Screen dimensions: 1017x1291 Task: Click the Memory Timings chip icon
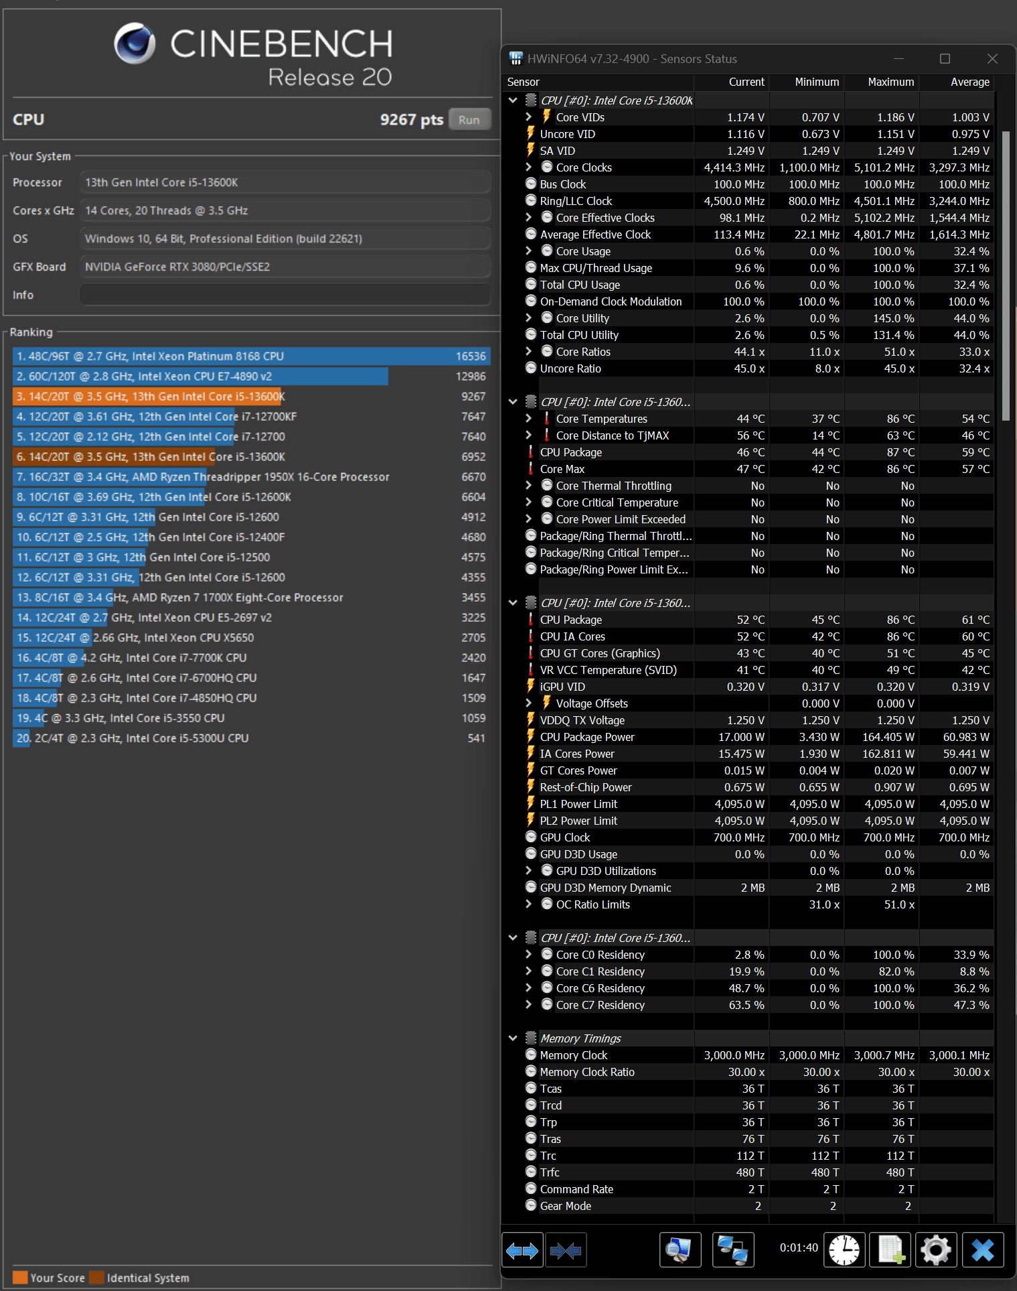point(531,1038)
